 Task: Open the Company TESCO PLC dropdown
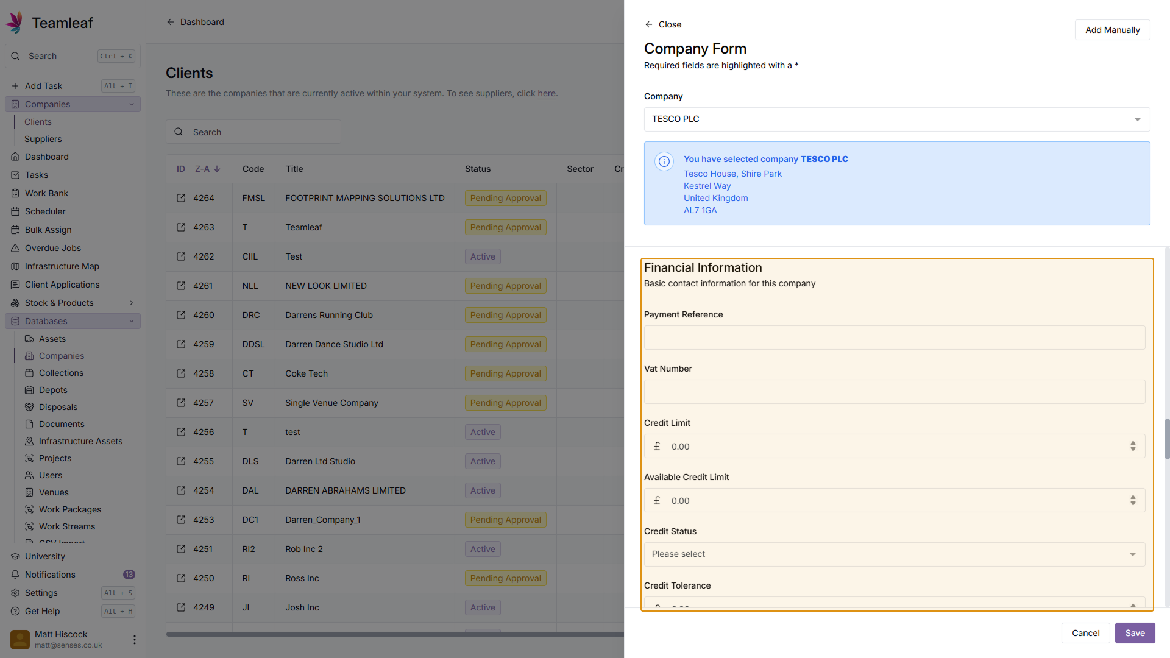pyautogui.click(x=896, y=119)
